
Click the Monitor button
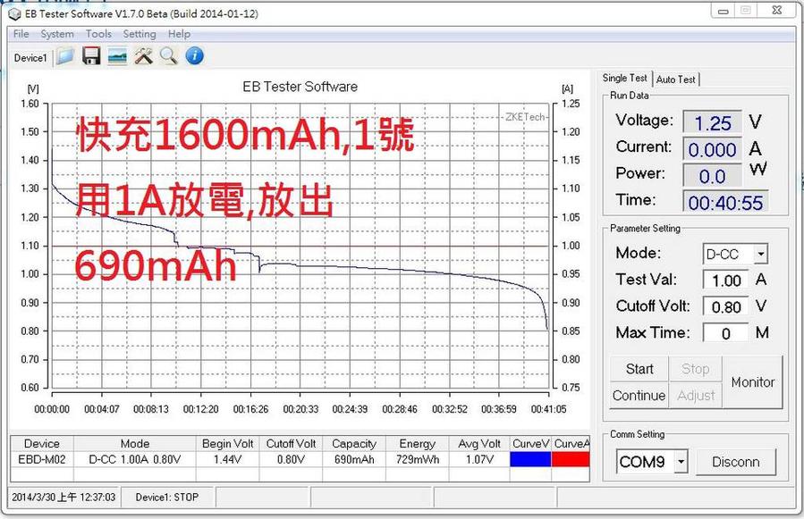click(753, 382)
